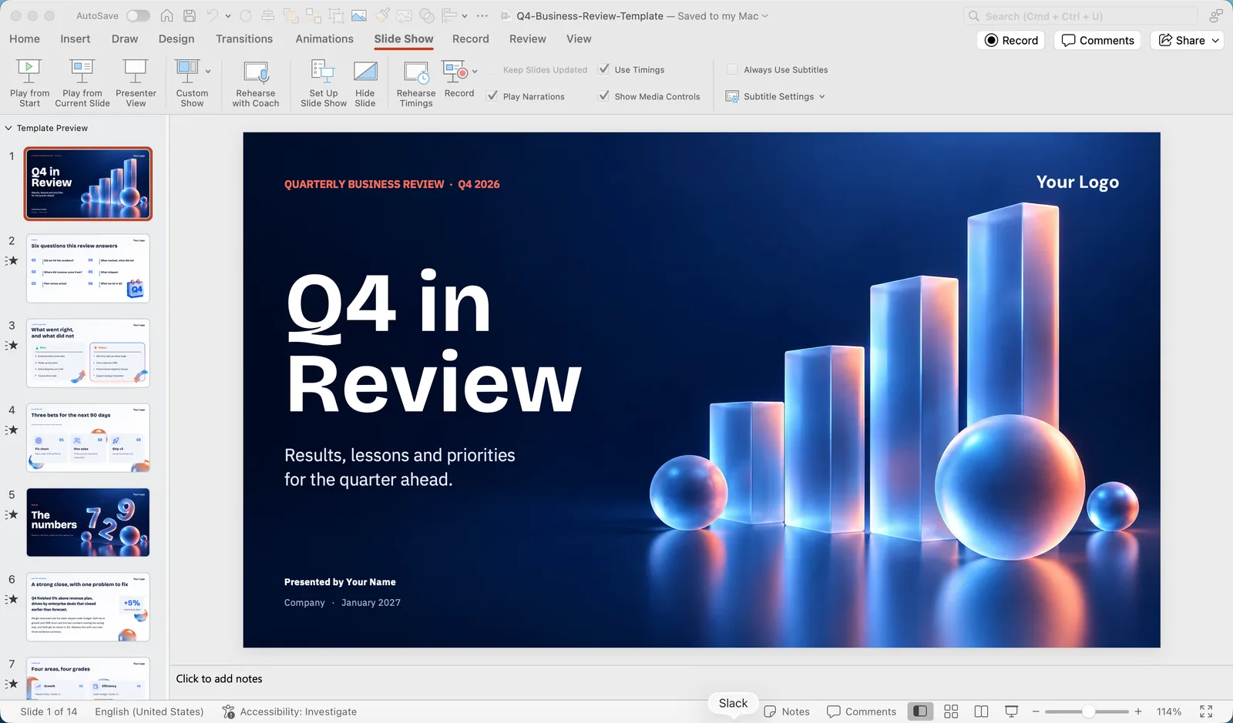Image resolution: width=1233 pixels, height=723 pixels.
Task: Toggle the AutoSave switch
Action: click(x=138, y=15)
